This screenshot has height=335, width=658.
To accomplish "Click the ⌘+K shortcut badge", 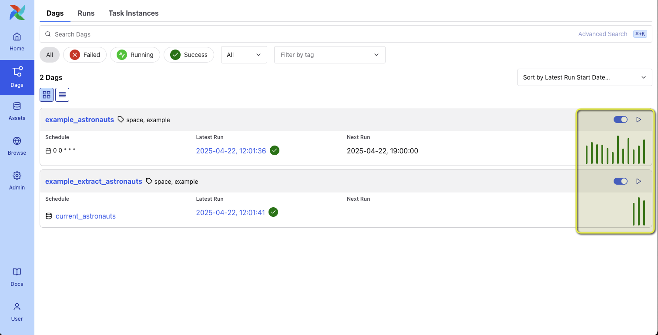I will (640, 34).
